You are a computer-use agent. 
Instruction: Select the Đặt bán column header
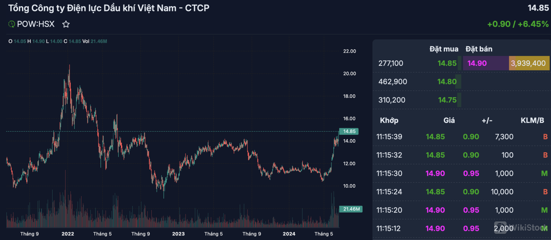click(479, 49)
